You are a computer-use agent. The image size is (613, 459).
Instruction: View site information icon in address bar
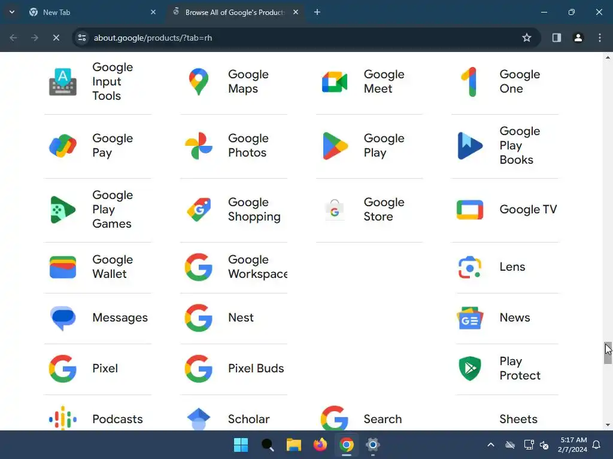tap(82, 38)
